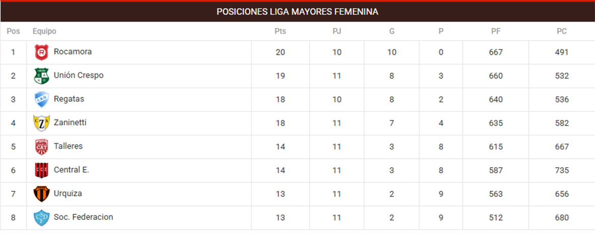Click the Rocamora team crest icon
Screen dimensions: 595x237
41,52
